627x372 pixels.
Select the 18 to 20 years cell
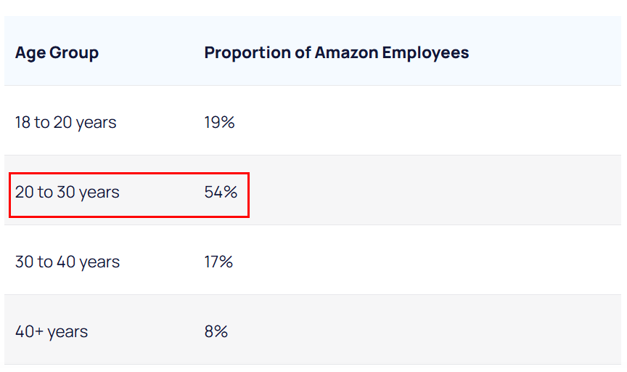coord(65,123)
